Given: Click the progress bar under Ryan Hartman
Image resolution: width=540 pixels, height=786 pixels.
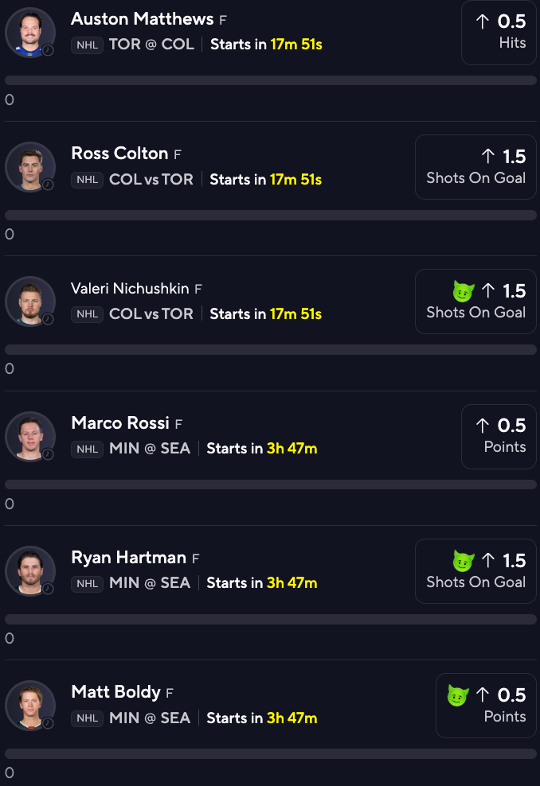Looking at the screenshot, I should coord(271,619).
